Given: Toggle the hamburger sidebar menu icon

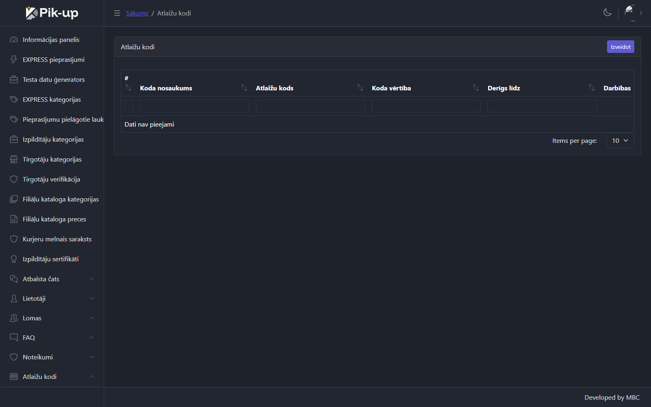Looking at the screenshot, I should (117, 13).
